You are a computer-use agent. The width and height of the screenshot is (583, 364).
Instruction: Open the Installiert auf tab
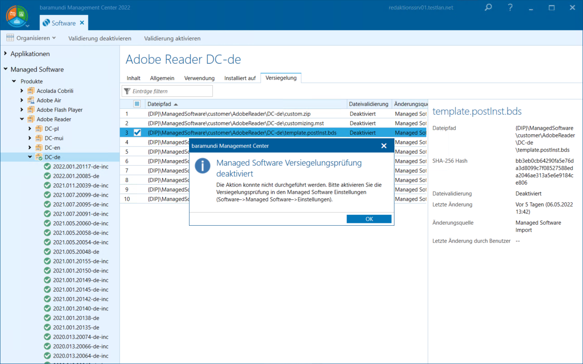[x=240, y=78]
